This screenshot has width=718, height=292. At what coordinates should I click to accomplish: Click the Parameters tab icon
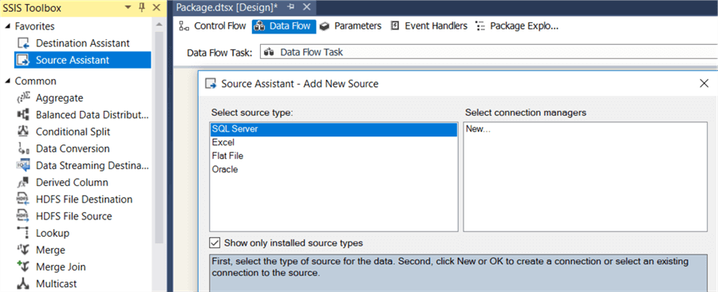coord(325,26)
